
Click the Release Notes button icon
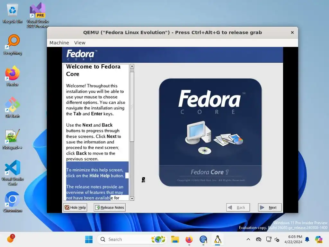click(98, 207)
